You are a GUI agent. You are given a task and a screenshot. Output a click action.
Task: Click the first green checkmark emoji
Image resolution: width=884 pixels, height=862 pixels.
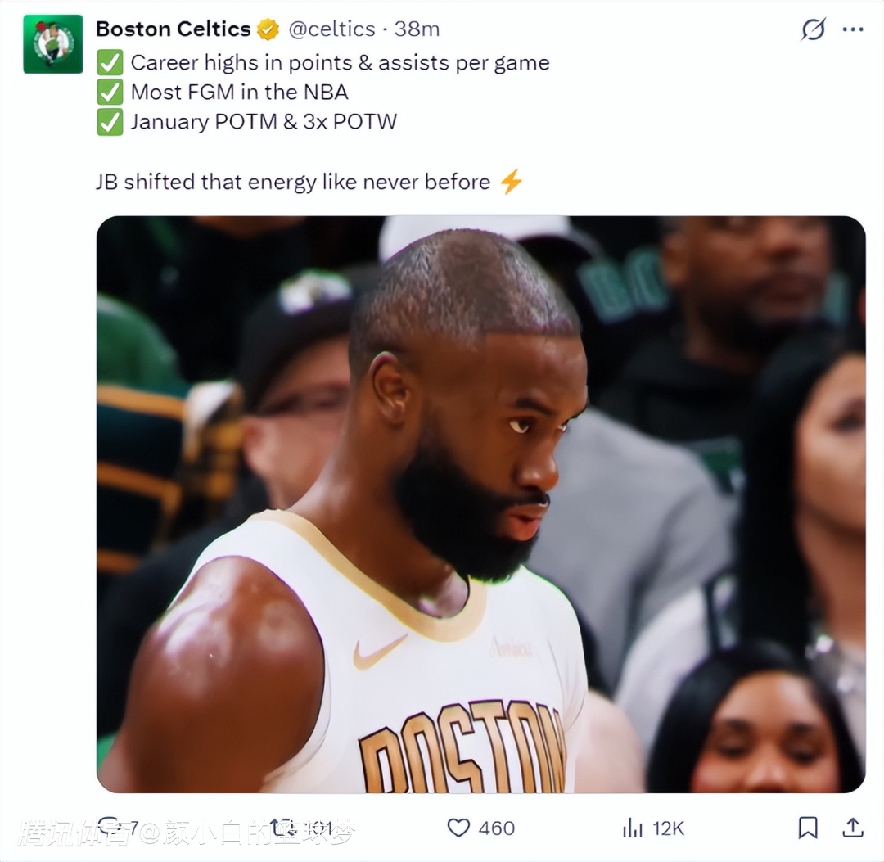110,62
